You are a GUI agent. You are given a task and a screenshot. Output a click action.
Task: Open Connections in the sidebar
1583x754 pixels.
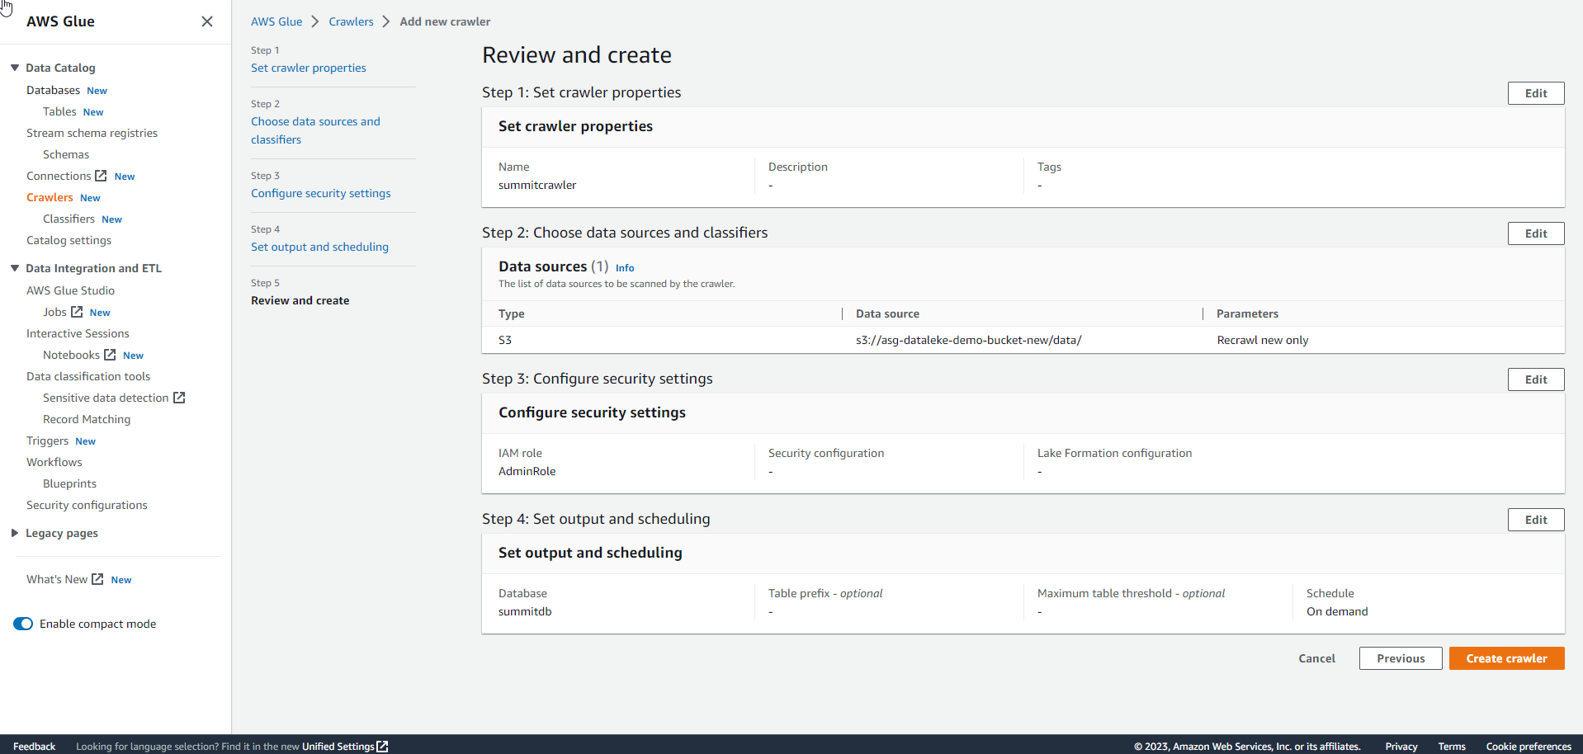[x=59, y=176]
